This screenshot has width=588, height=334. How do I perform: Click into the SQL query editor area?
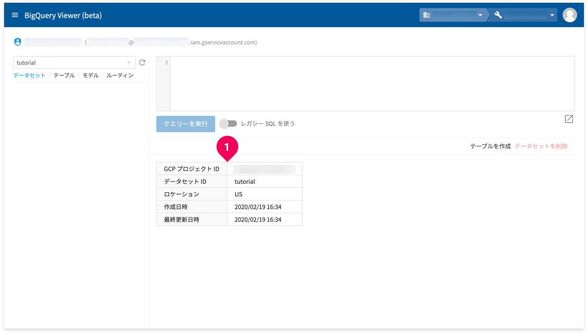click(x=372, y=84)
